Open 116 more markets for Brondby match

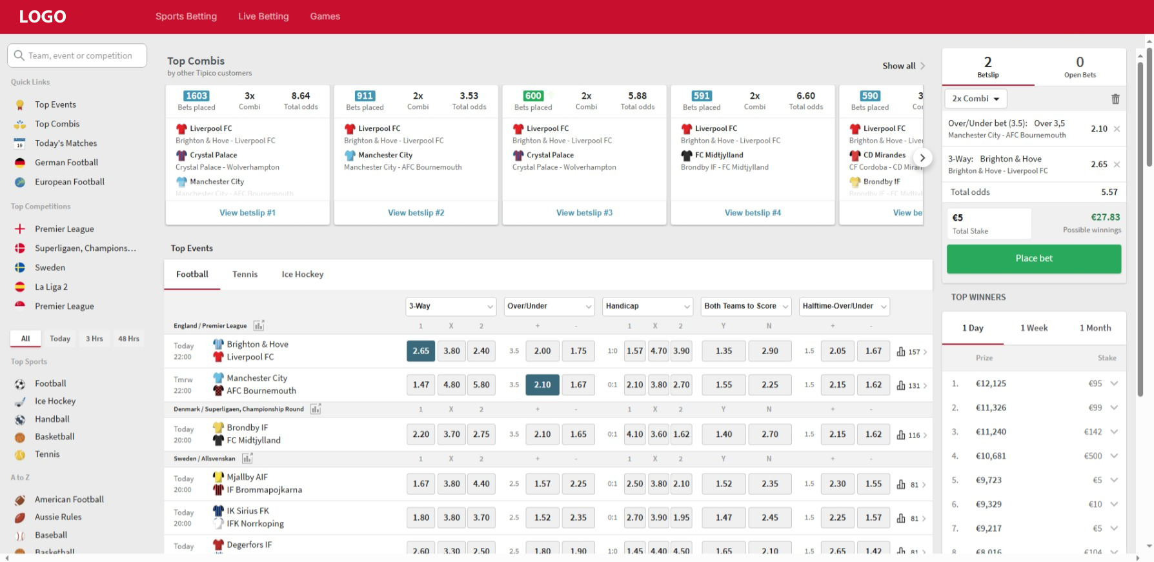click(912, 435)
